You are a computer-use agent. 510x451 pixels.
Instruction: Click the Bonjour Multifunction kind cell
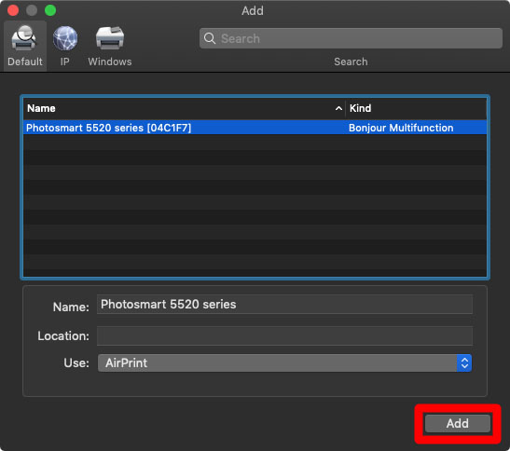[401, 128]
